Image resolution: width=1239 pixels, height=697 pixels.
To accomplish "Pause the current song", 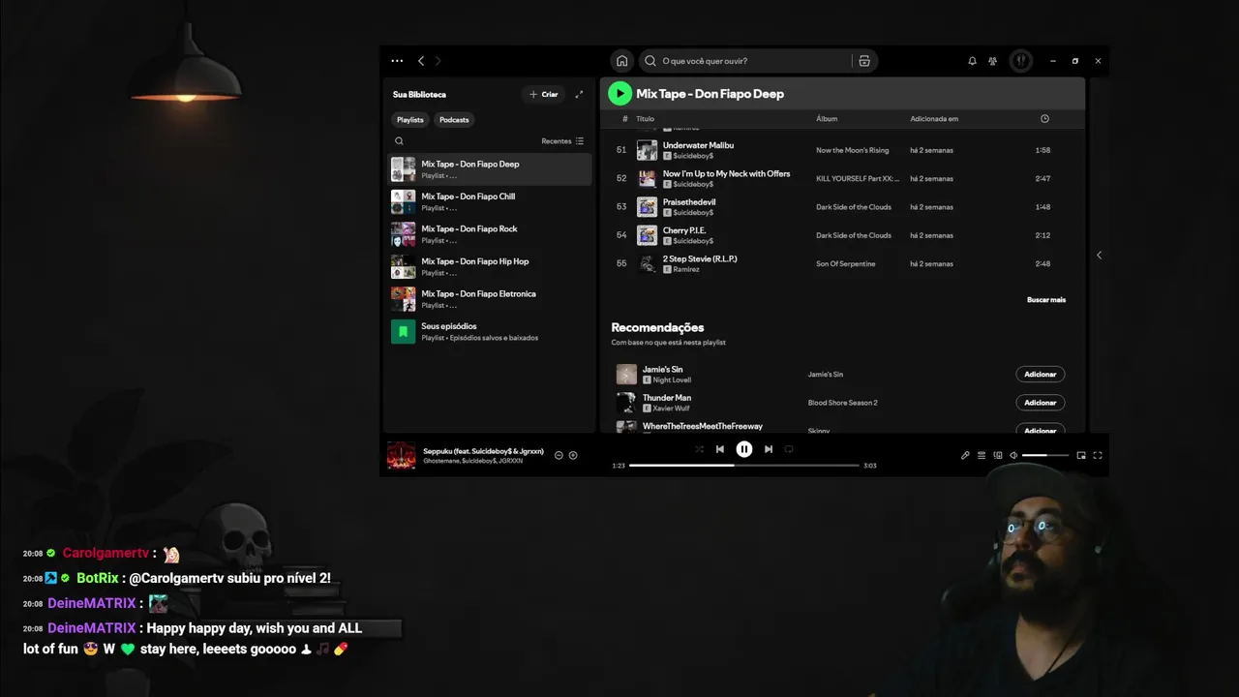I will [x=743, y=449].
